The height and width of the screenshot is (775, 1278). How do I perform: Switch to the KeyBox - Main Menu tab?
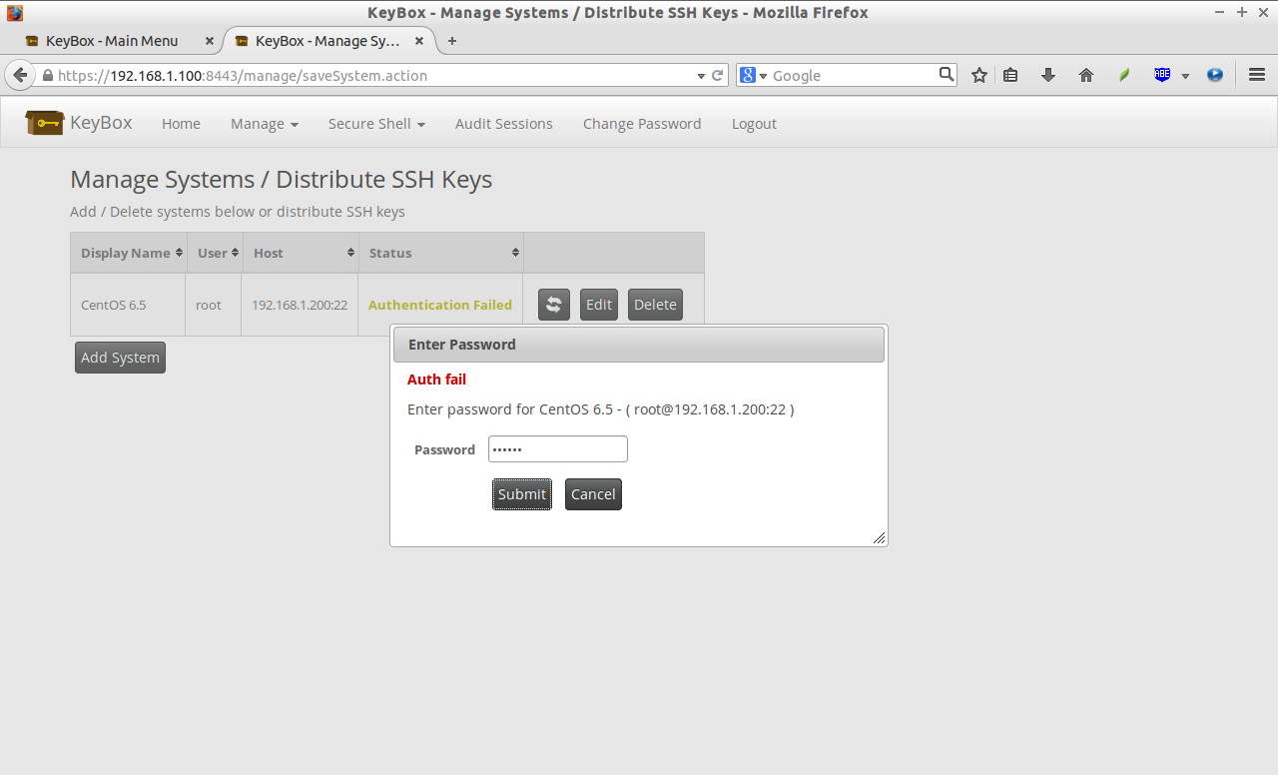point(118,41)
